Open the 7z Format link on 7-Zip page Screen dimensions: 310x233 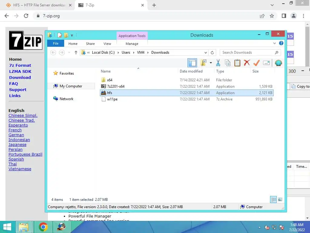tap(20, 66)
